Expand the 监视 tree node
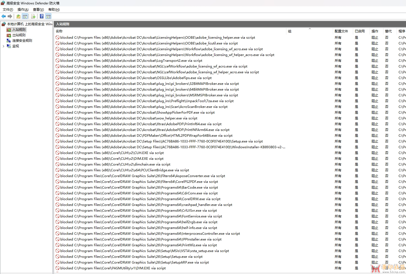Image resolution: width=406 pixels, height=274 pixels. tap(3, 46)
